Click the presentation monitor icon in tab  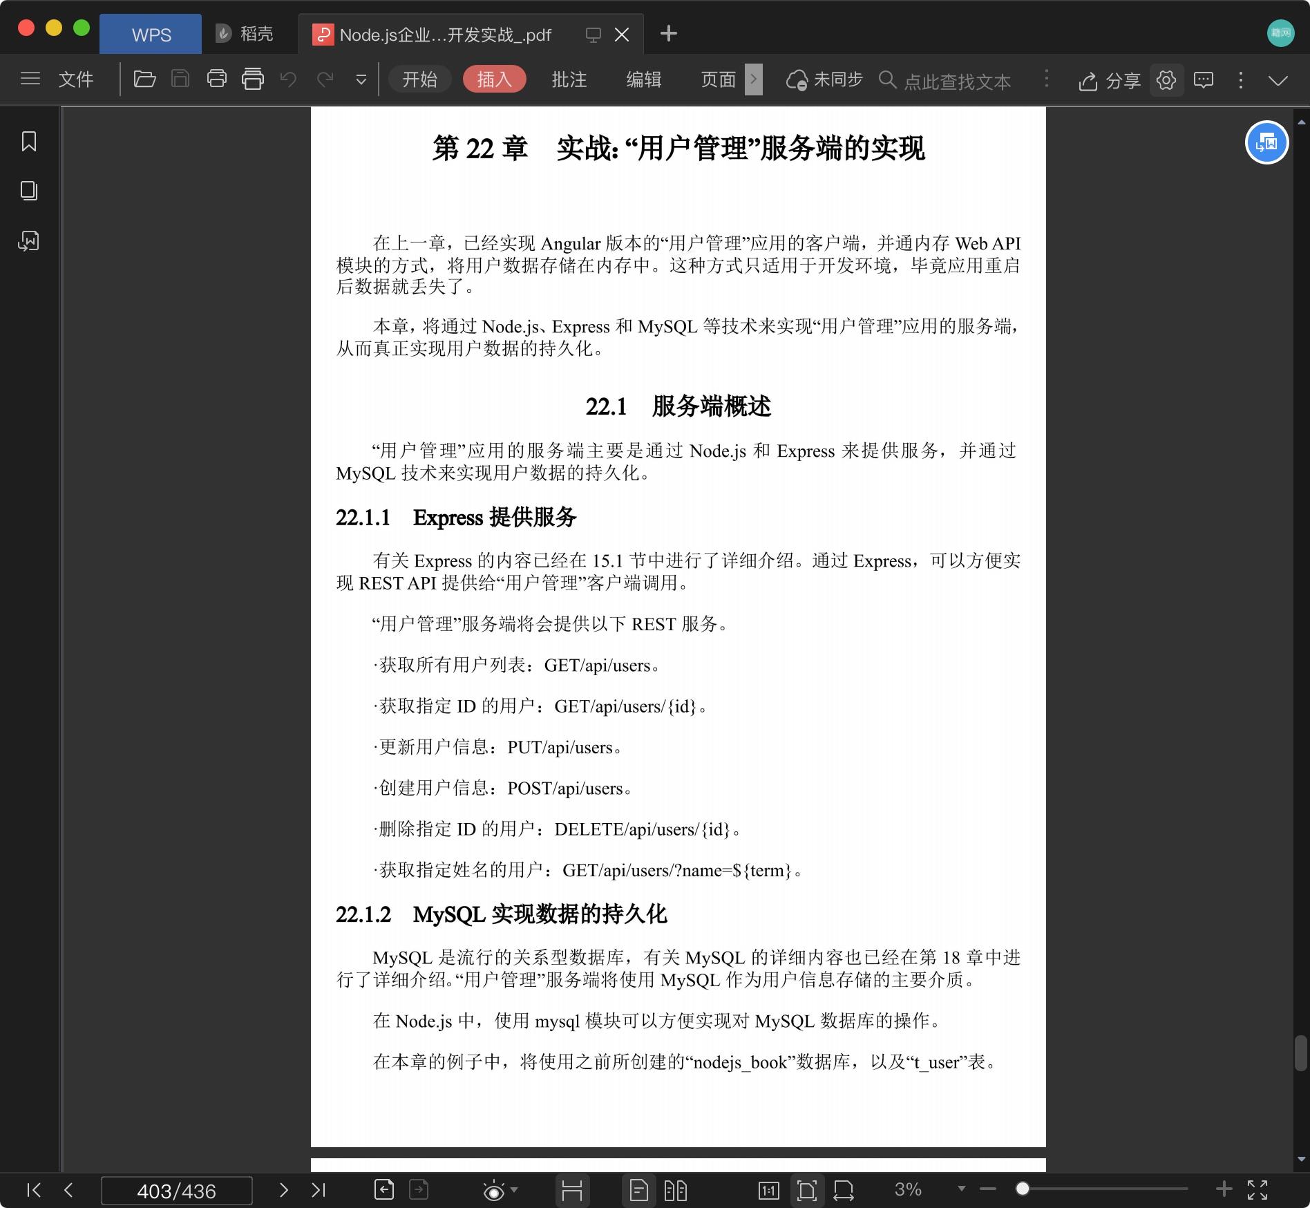pyautogui.click(x=593, y=35)
